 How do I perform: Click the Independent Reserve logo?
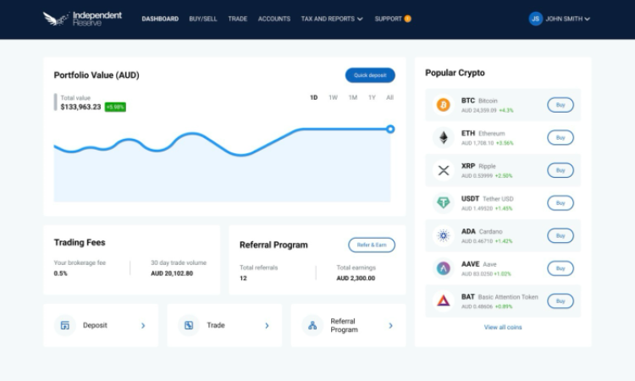tap(82, 19)
